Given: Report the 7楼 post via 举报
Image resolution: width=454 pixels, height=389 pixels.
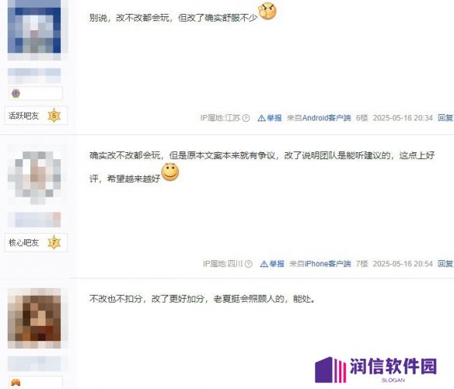Looking at the screenshot, I should tap(272, 264).
